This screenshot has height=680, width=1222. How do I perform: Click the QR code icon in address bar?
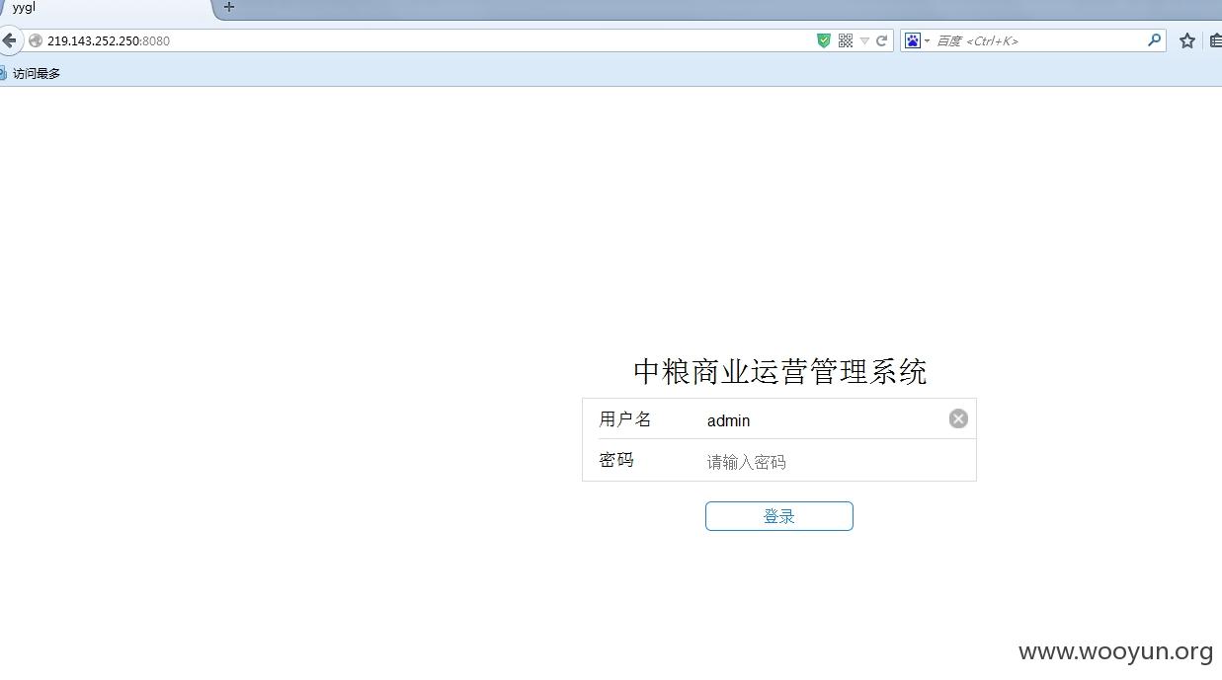846,40
